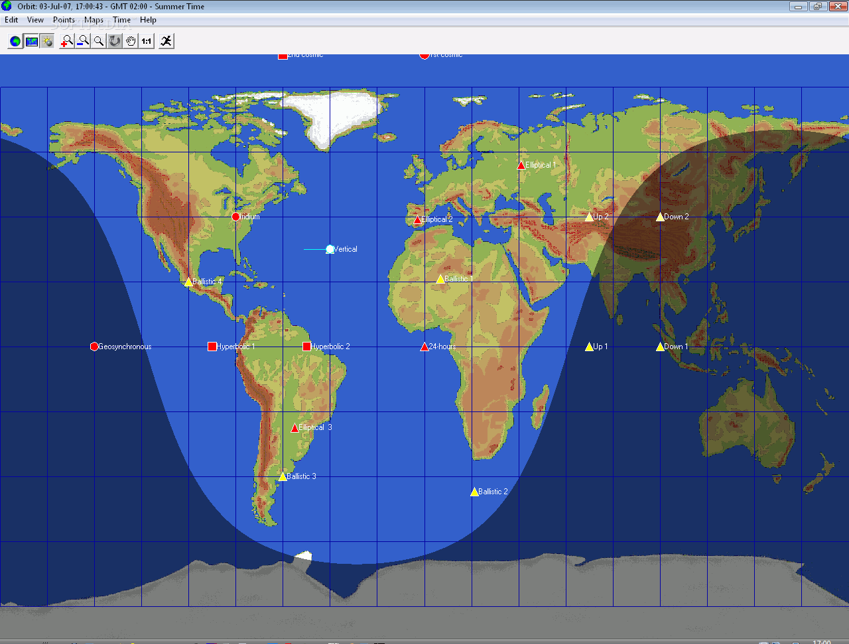
Task: Click the Down 1 yellow triangle marker
Action: click(660, 347)
